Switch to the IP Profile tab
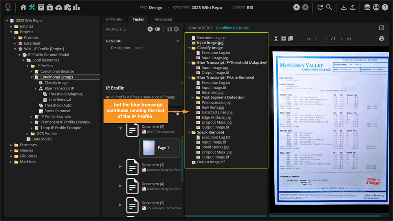 pyautogui.click(x=114, y=19)
